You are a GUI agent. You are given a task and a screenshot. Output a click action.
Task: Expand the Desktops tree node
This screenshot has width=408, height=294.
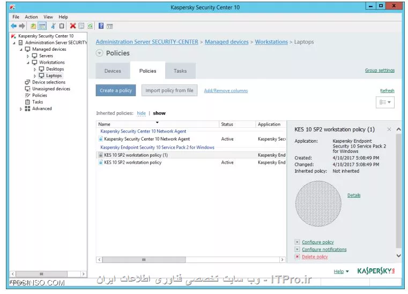[x=35, y=69]
